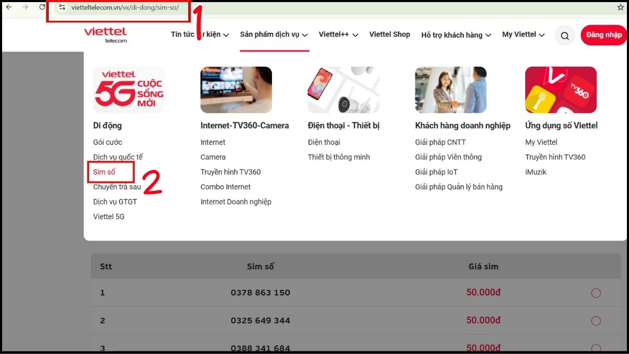Select the radio button for sim 0325 649 344
This screenshot has height=354, width=629.
596,320
